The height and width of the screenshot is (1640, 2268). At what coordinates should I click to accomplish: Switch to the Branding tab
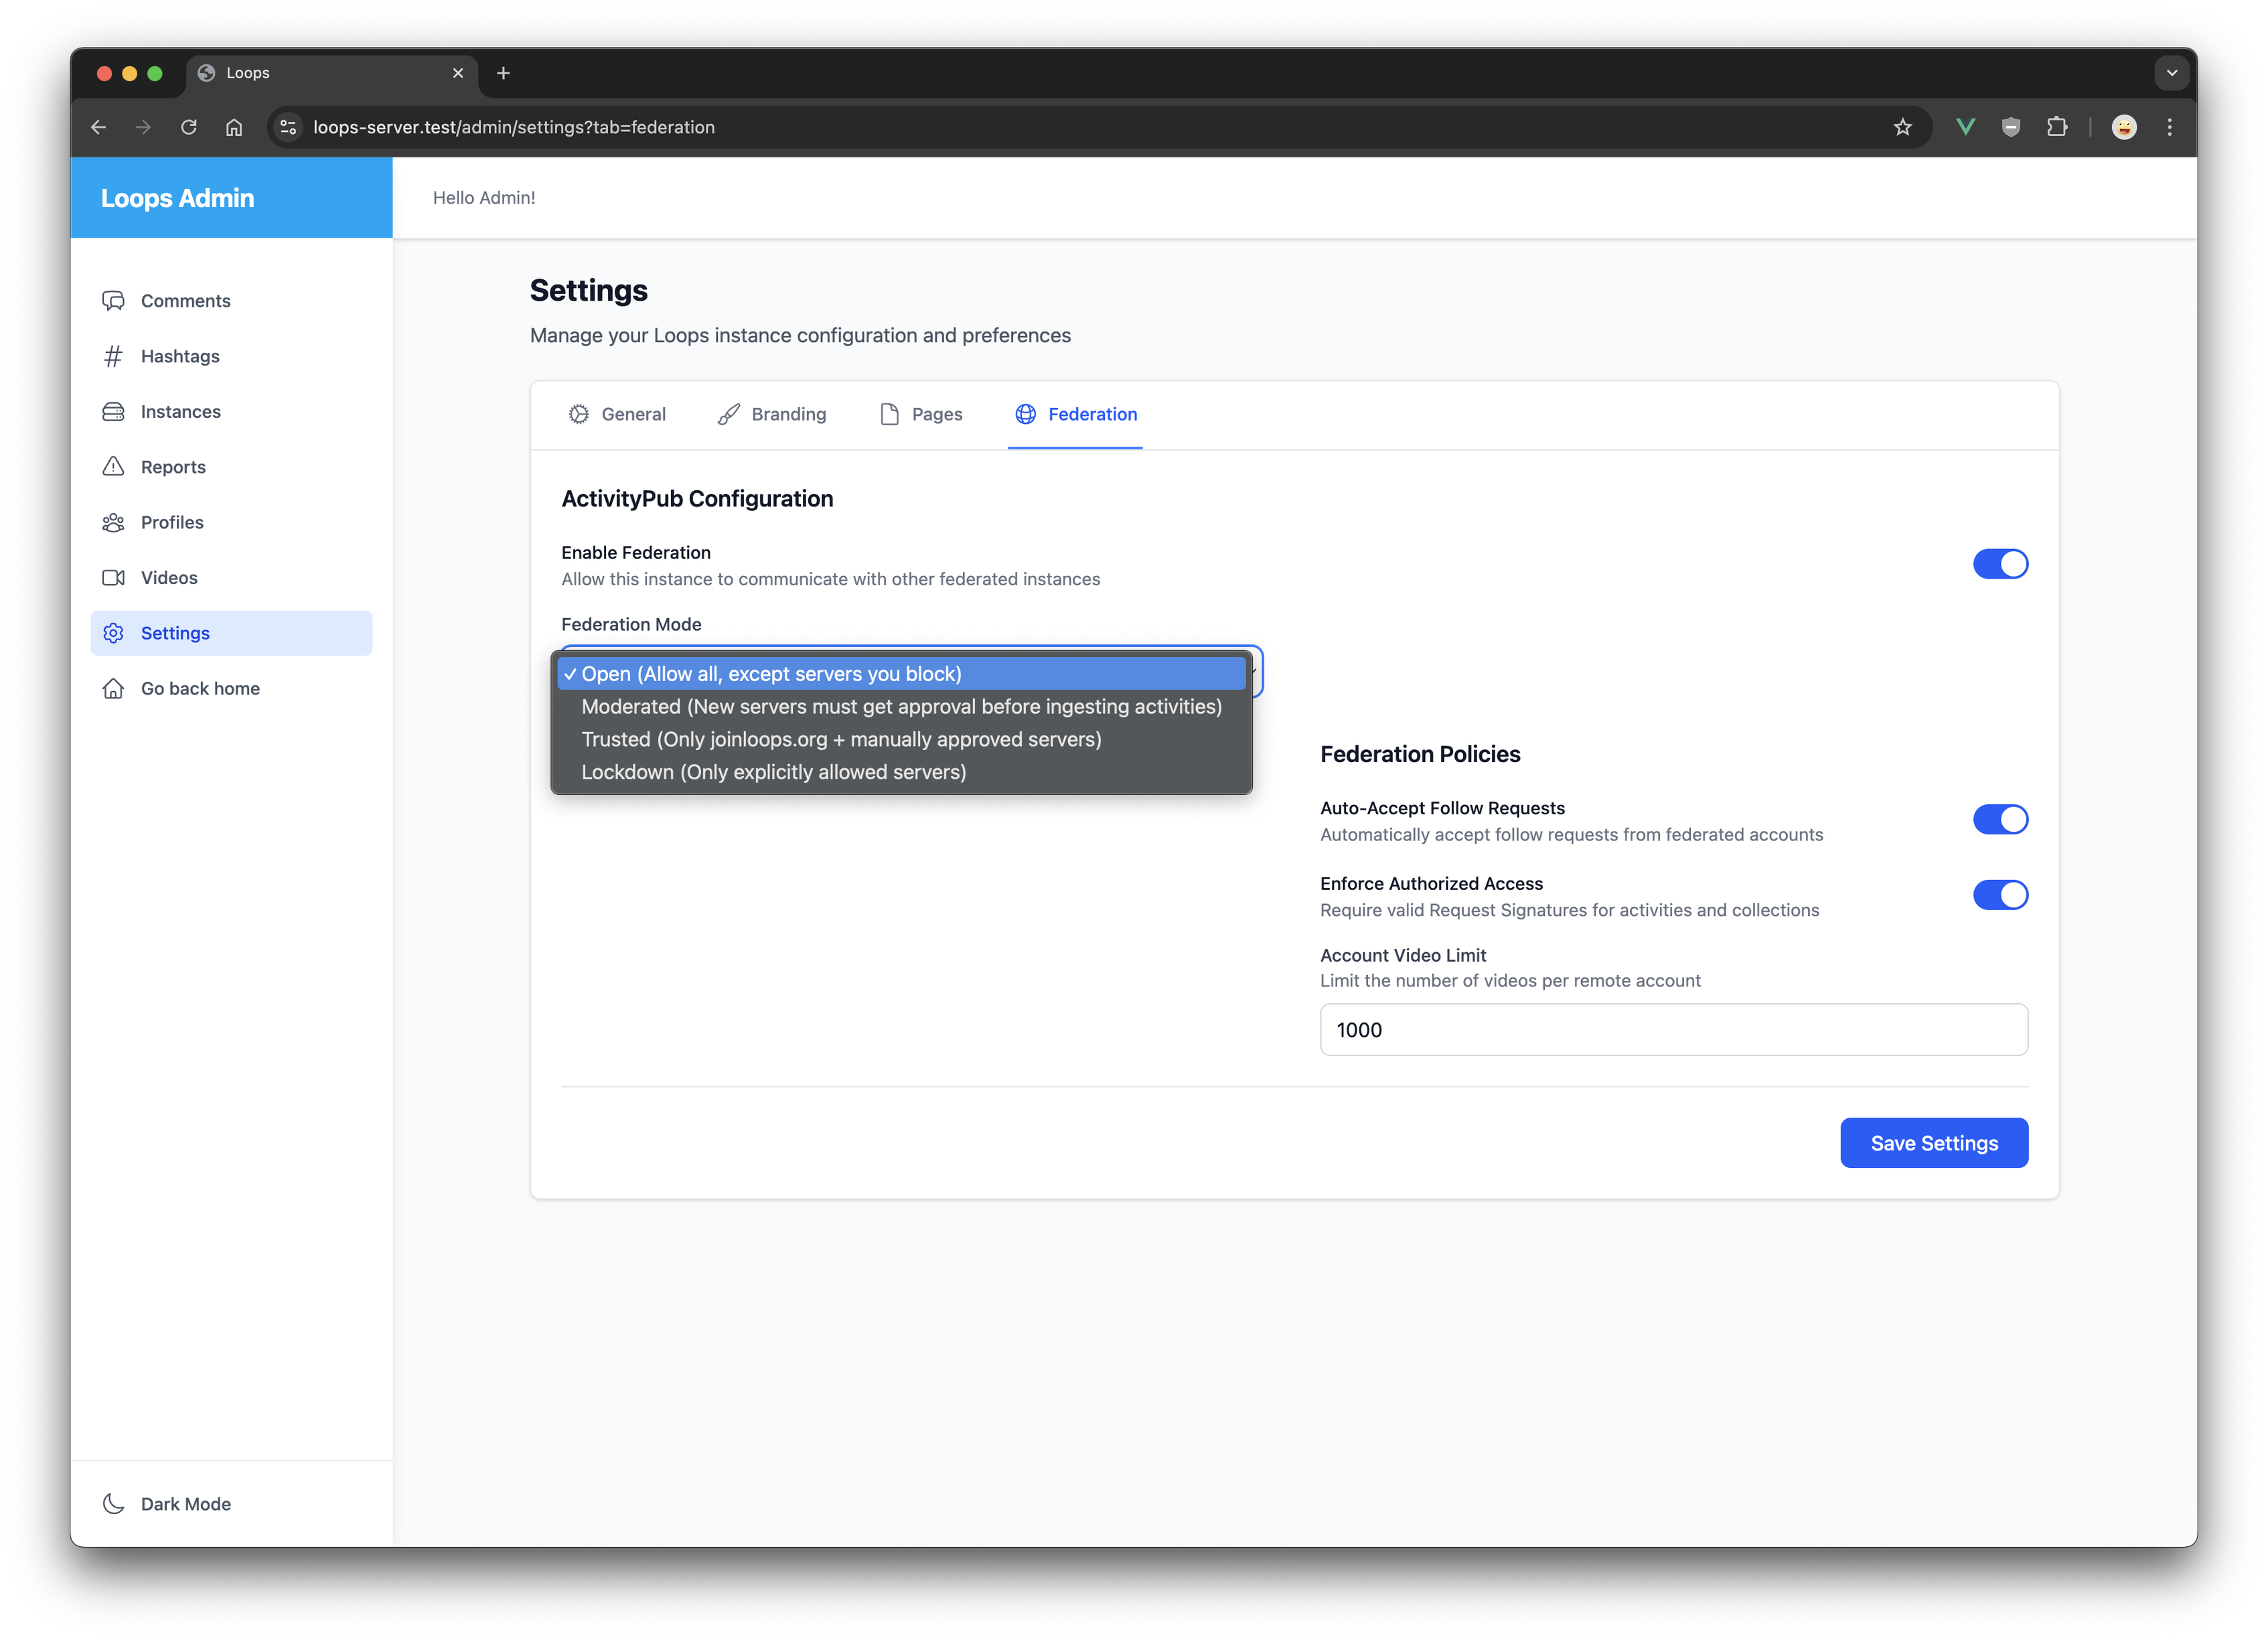tap(772, 414)
